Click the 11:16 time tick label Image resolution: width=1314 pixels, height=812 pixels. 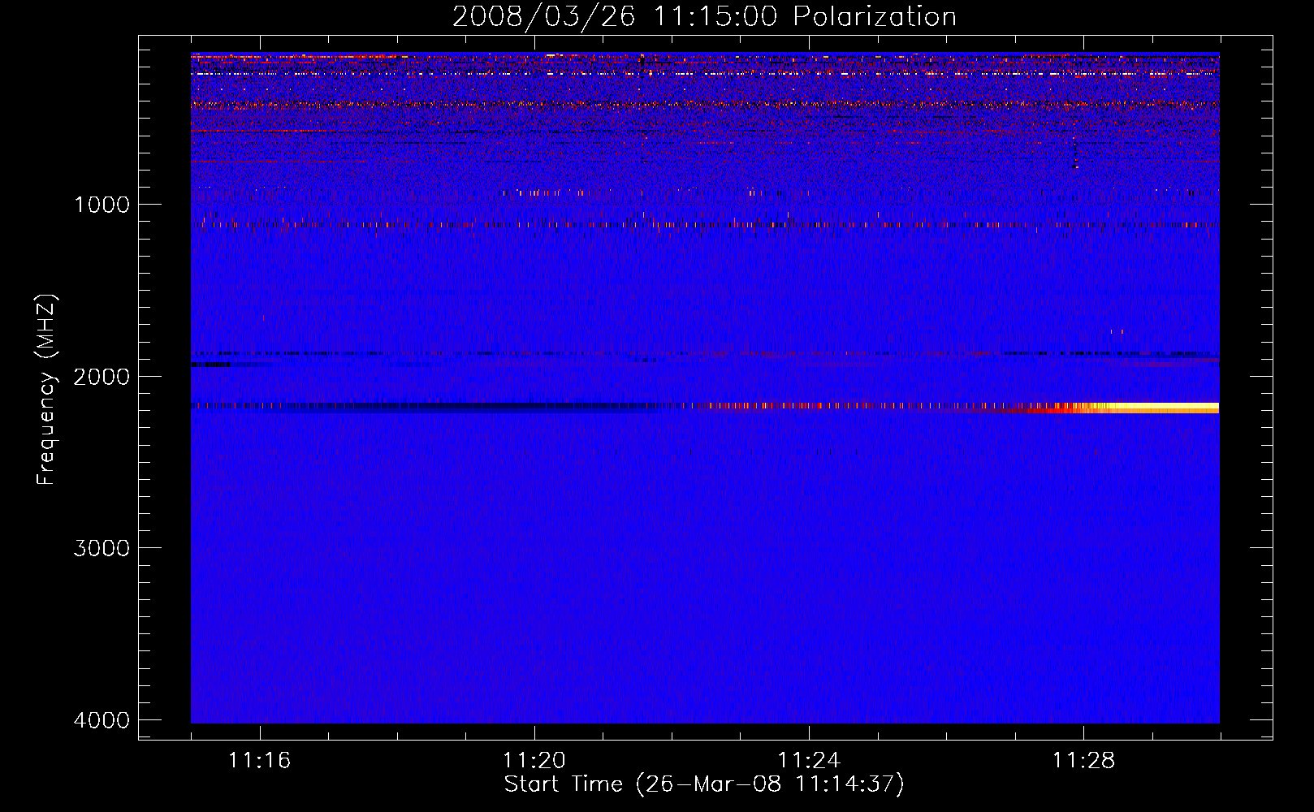259,760
